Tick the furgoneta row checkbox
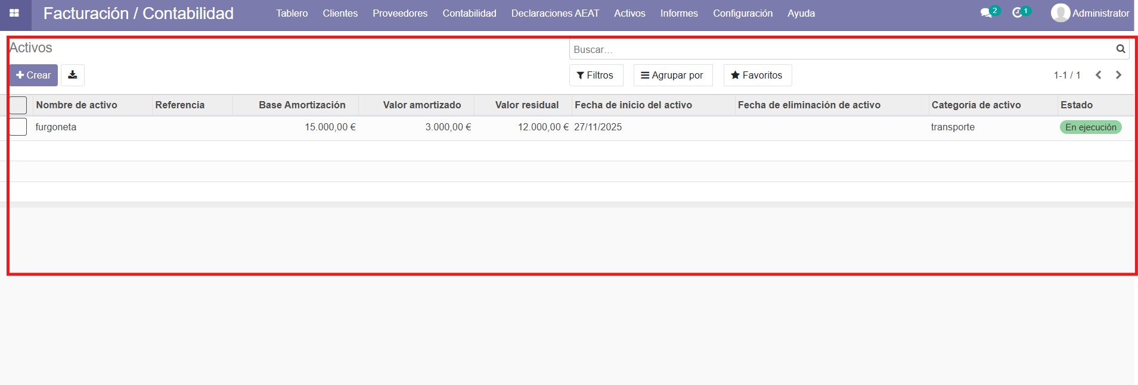Image resolution: width=1138 pixels, height=385 pixels. coord(18,127)
